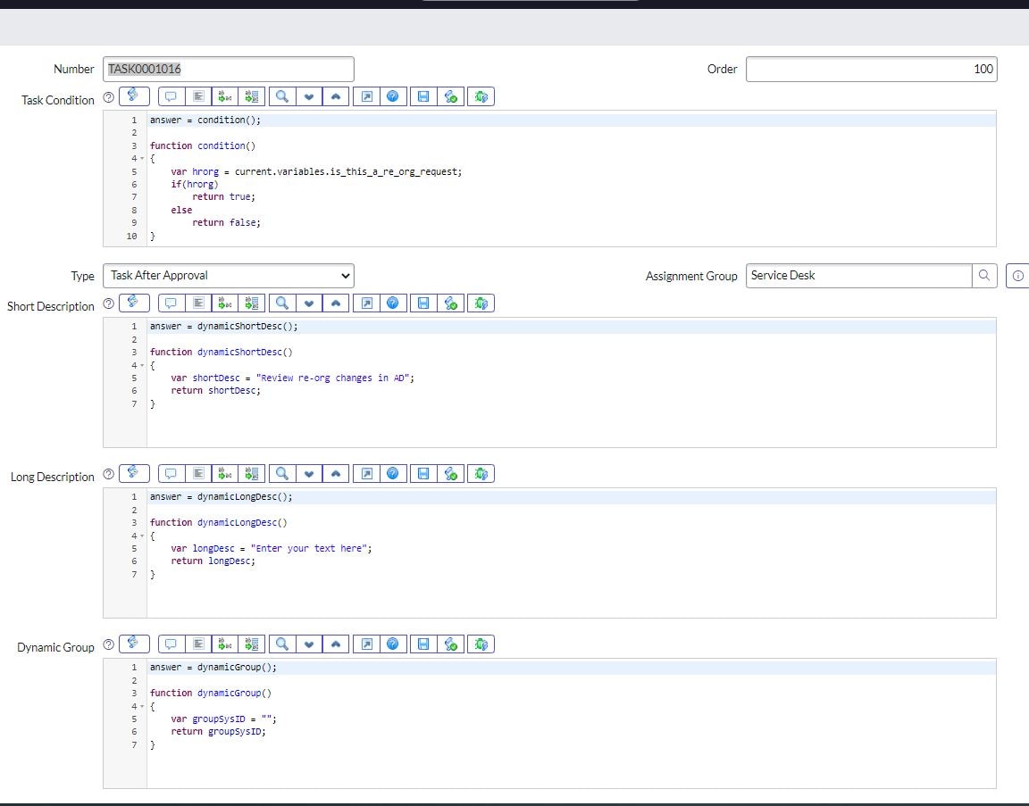Toggle full screen icon in Long Description toolbar

[x=365, y=473]
